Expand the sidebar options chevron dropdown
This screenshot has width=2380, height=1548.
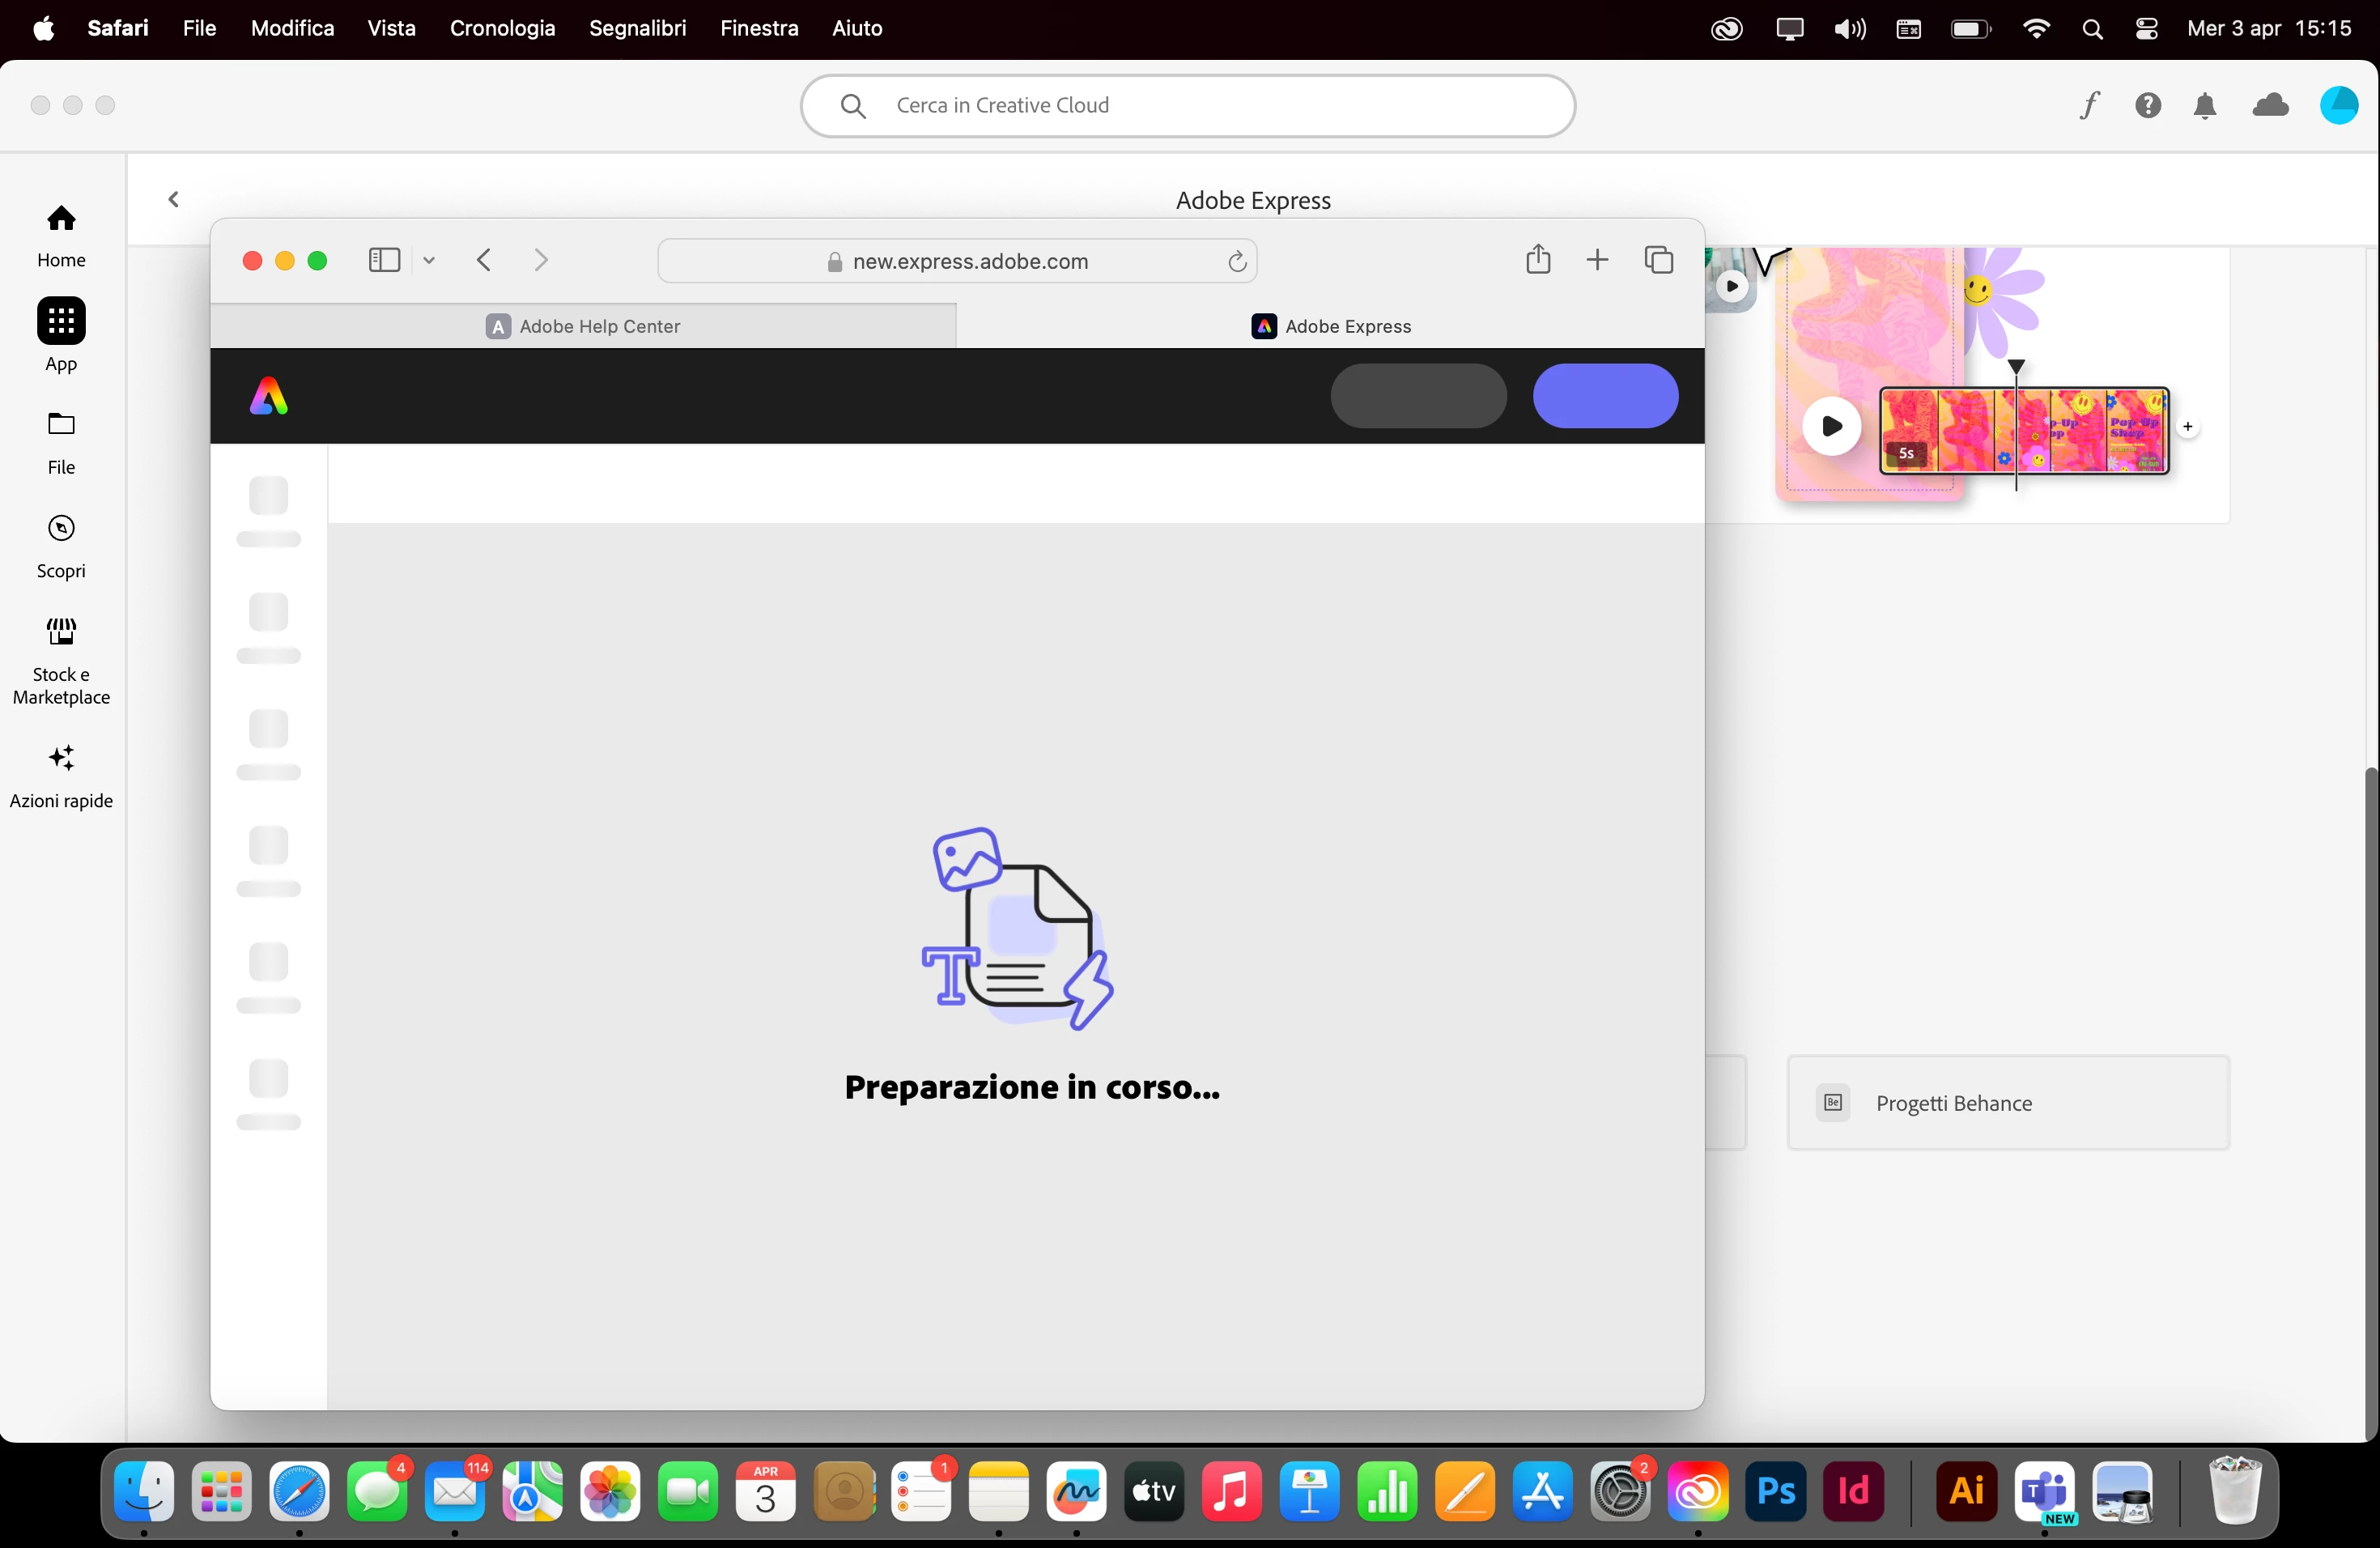[429, 260]
